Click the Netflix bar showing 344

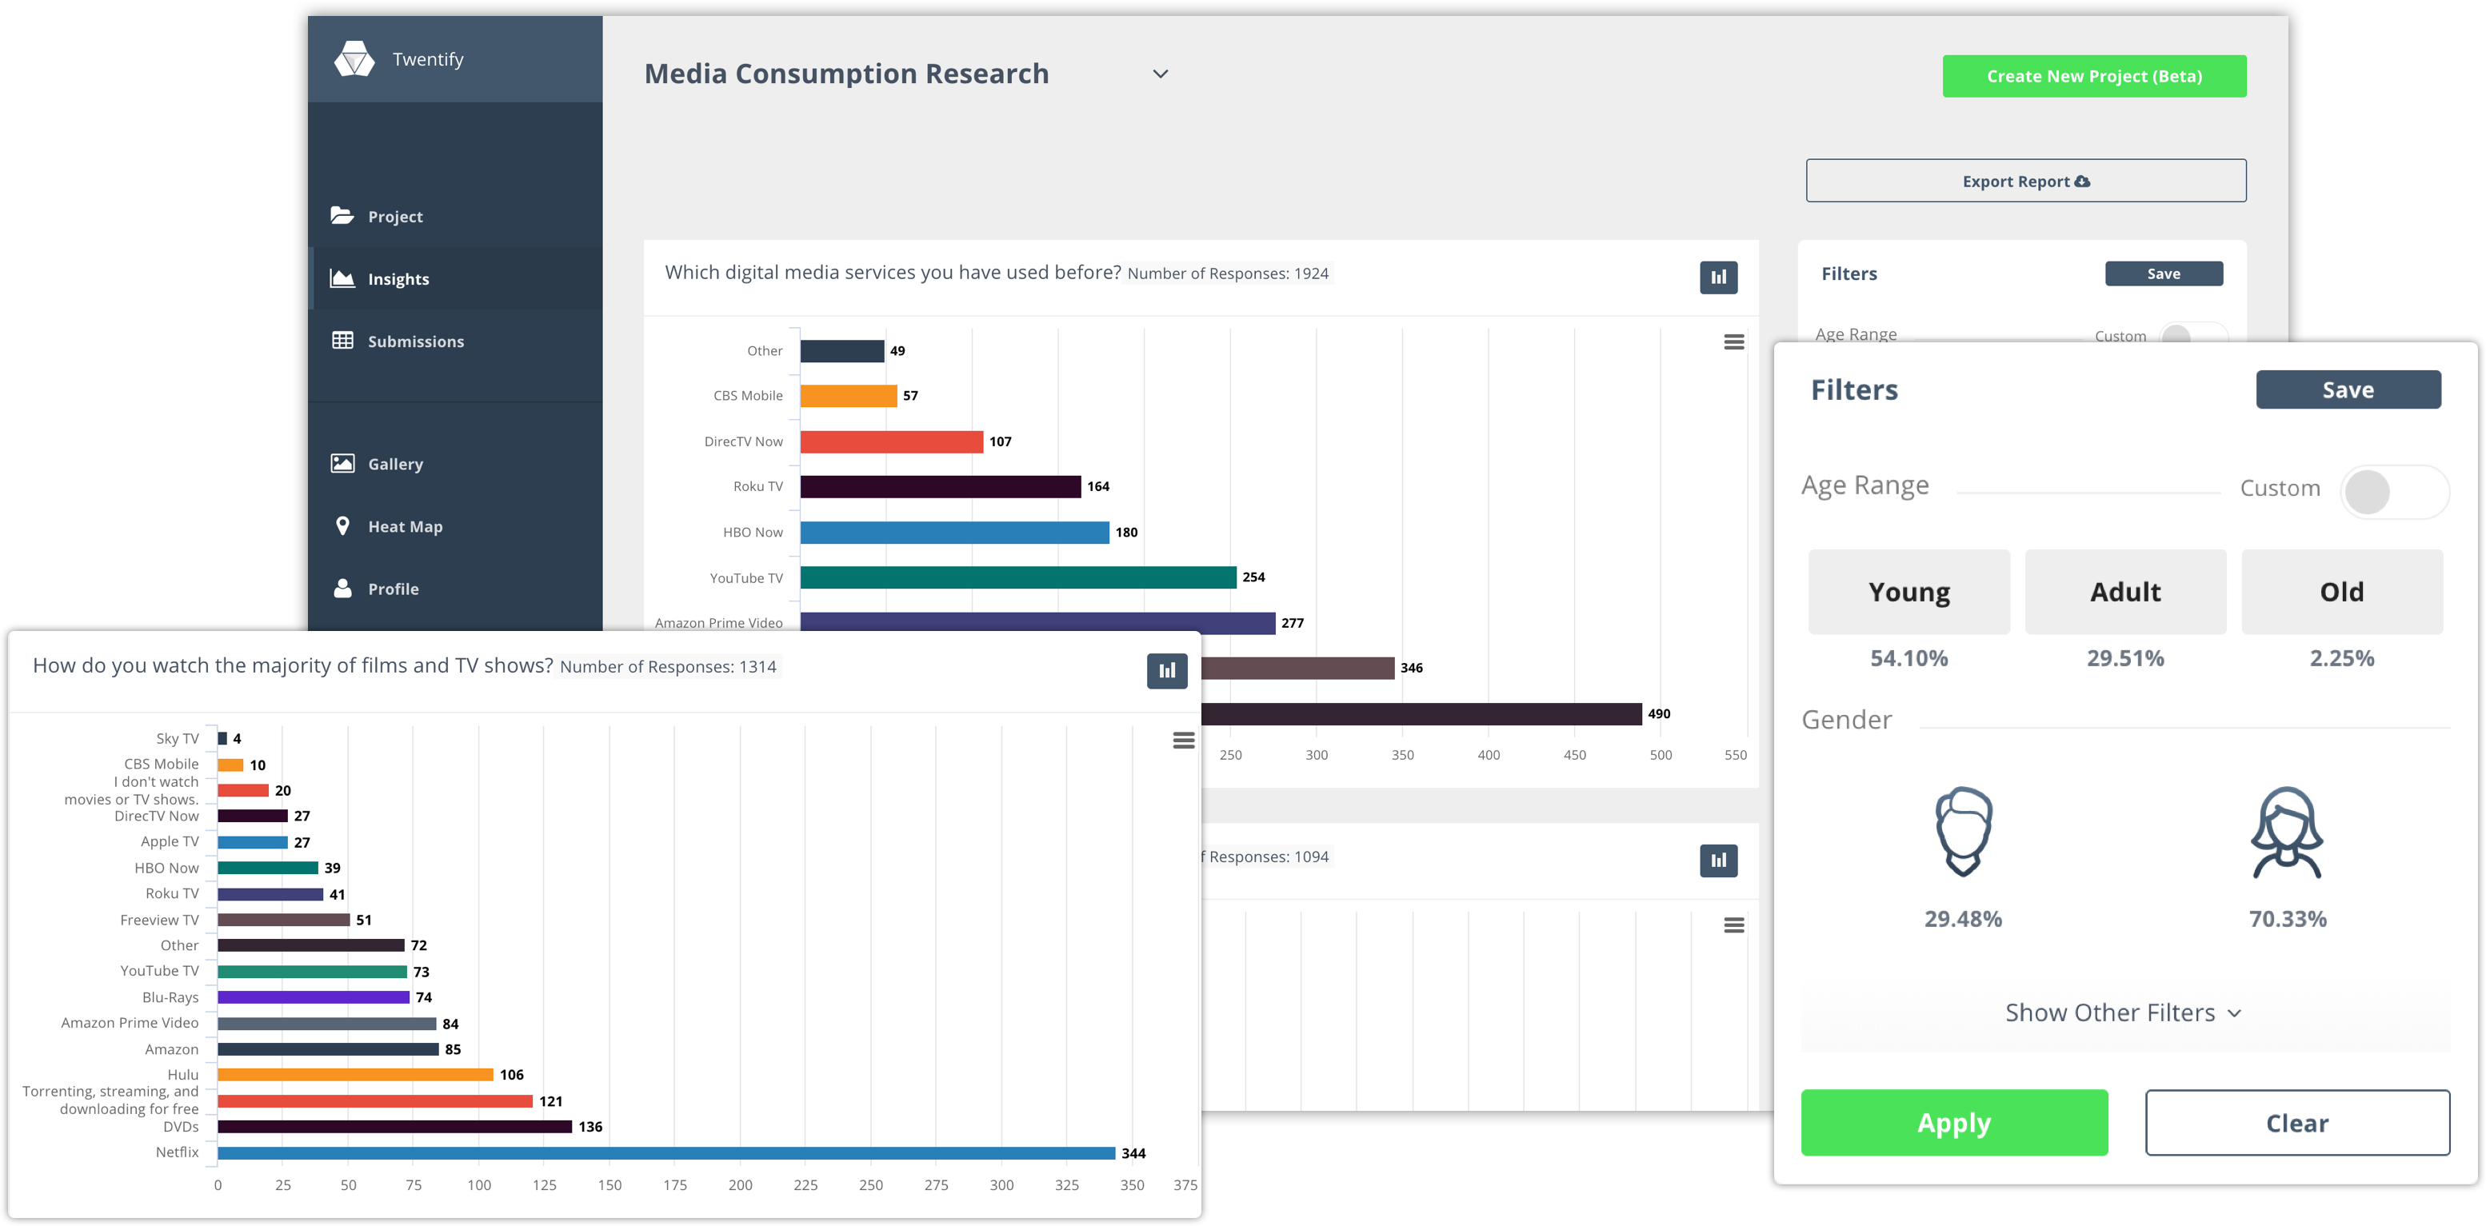(665, 1152)
